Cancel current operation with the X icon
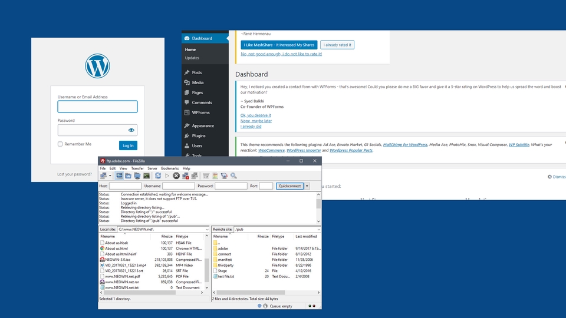This screenshot has height=318, width=566. click(x=176, y=175)
